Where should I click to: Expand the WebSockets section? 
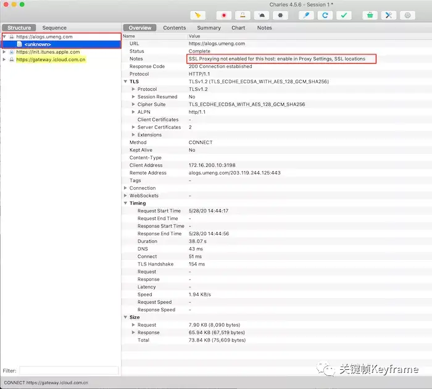coord(125,196)
